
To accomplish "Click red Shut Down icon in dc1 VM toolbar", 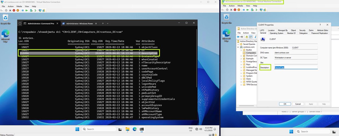I will point(14,10).
